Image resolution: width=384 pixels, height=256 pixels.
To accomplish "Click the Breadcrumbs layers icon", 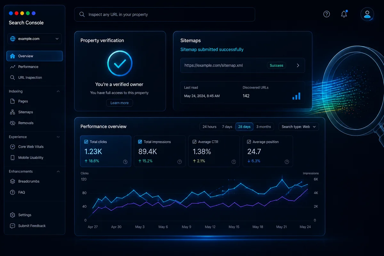I will tap(12, 181).
